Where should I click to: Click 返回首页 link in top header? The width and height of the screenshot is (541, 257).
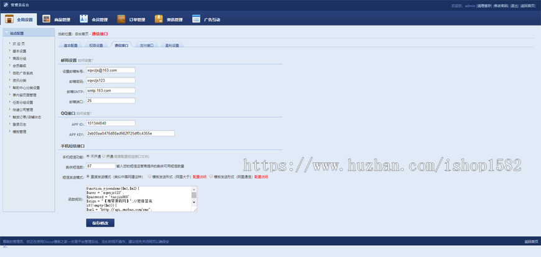(x=528, y=6)
